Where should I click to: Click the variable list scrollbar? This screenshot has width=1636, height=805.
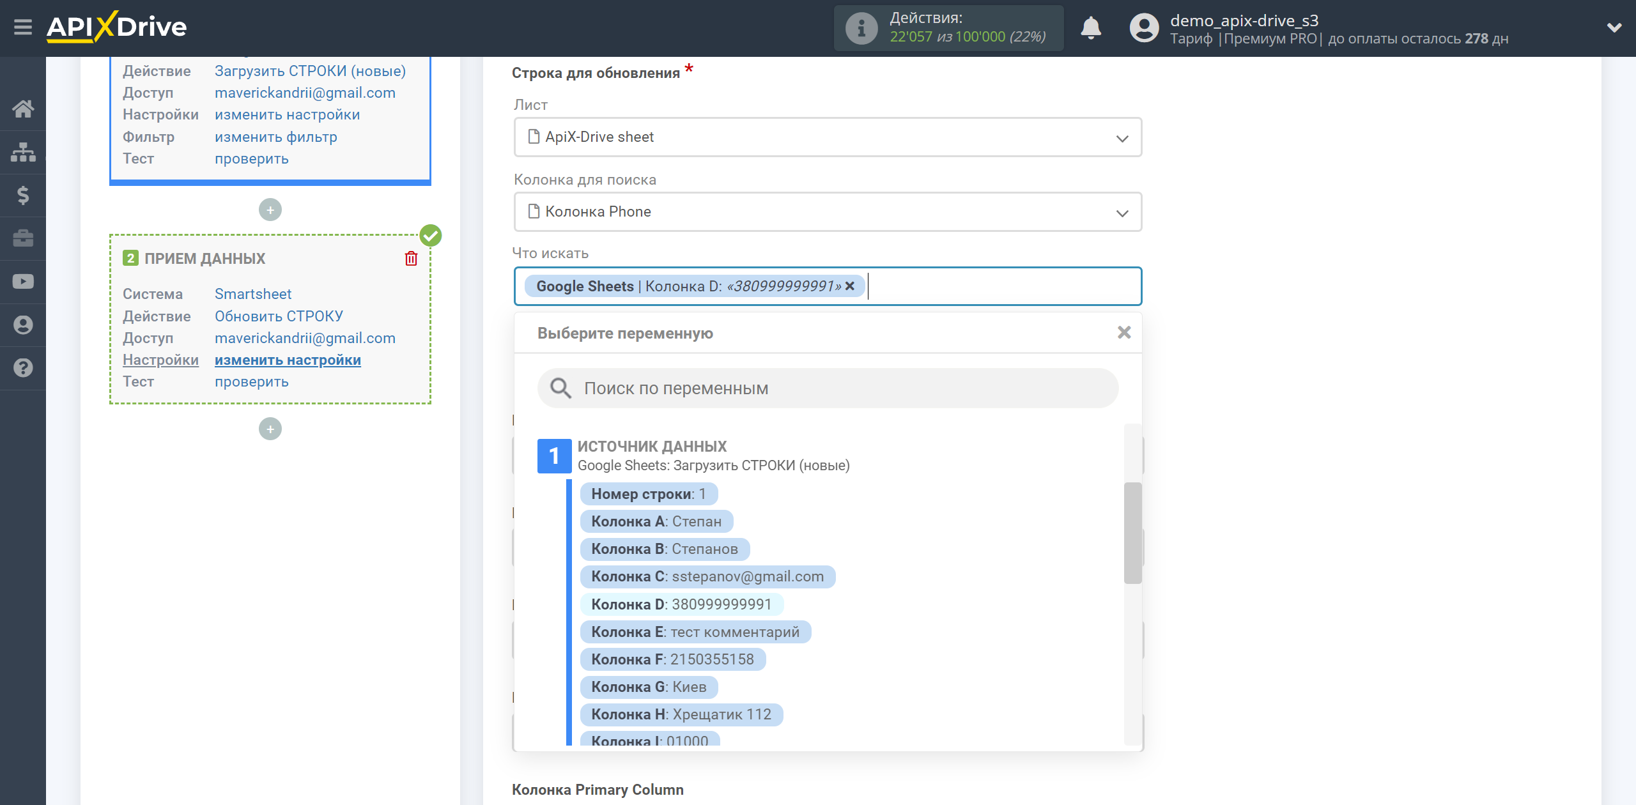tap(1132, 533)
